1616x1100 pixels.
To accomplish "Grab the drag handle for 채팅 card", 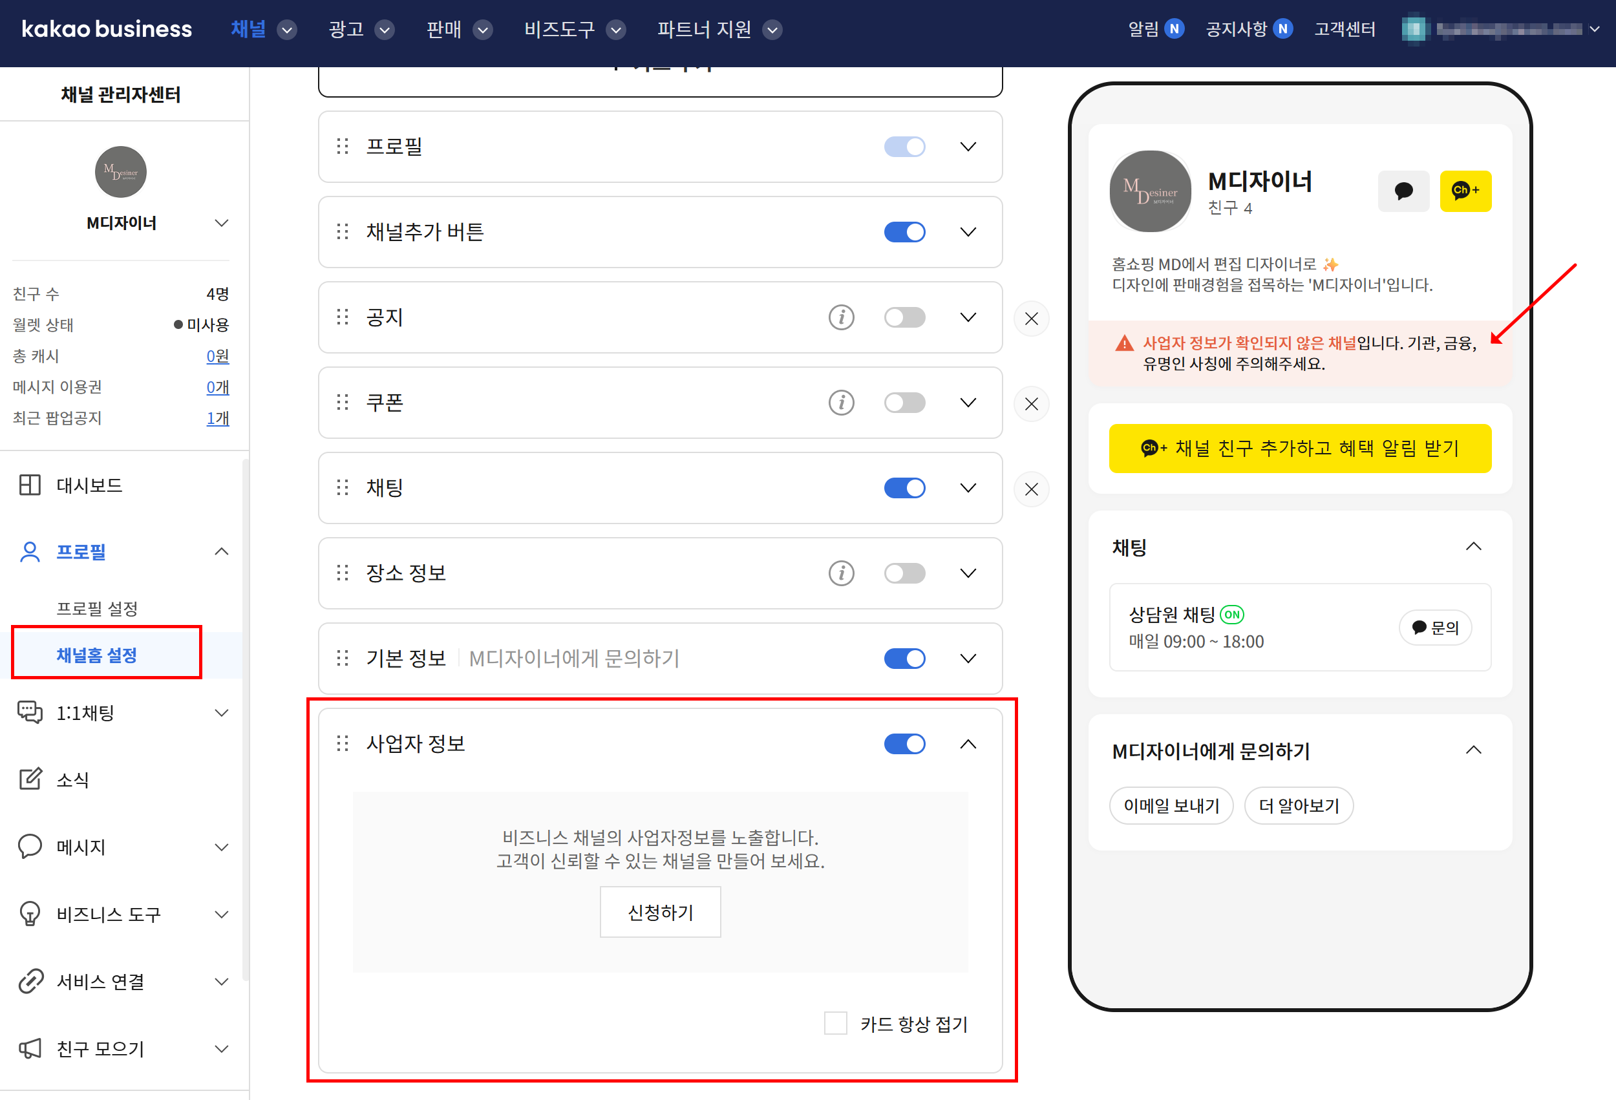I will 342,488.
